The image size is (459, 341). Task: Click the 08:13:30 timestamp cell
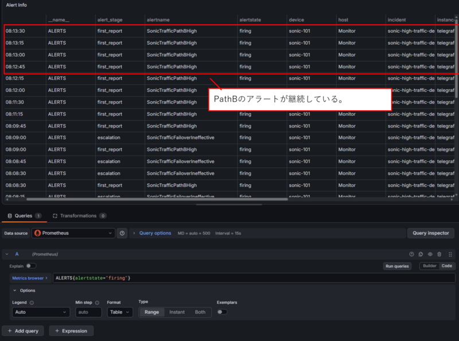pyautogui.click(x=15, y=31)
